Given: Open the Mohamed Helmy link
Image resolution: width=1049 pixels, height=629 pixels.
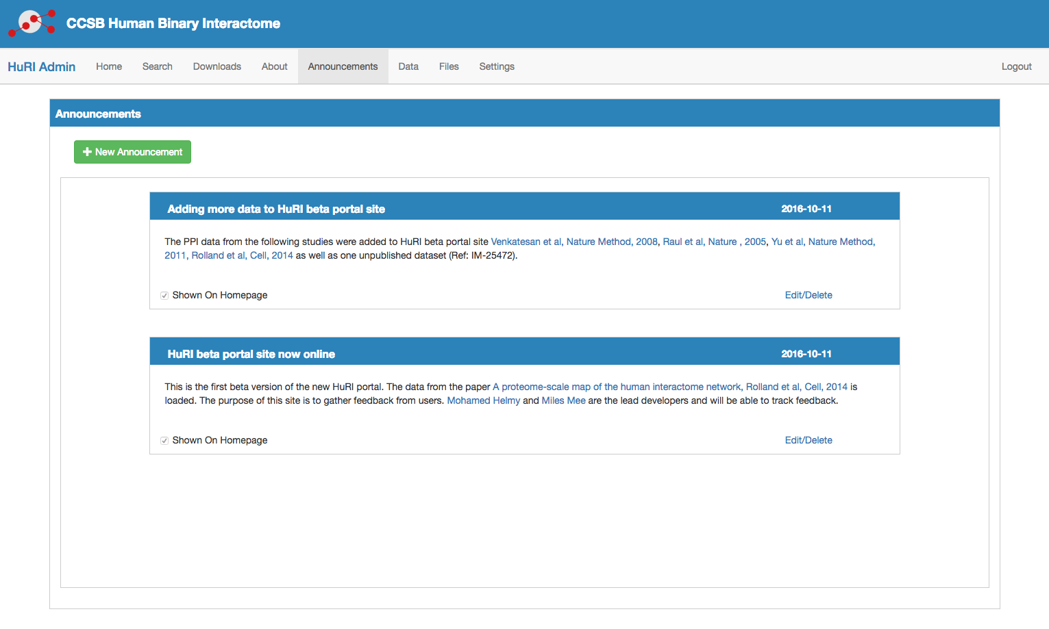Looking at the screenshot, I should tap(483, 400).
